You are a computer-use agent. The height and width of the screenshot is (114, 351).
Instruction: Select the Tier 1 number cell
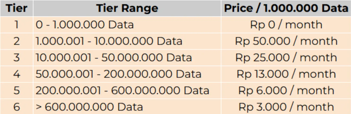[x=17, y=25]
